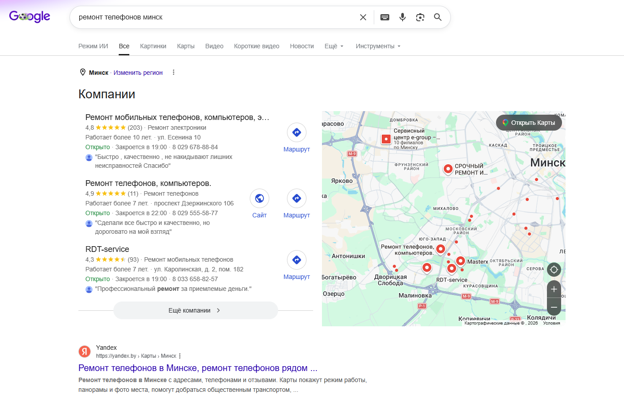624x402 pixels.
Task: Click location pin icon beside Минск
Action: point(82,72)
